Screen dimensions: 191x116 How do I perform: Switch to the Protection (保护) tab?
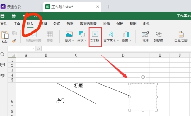point(120,24)
